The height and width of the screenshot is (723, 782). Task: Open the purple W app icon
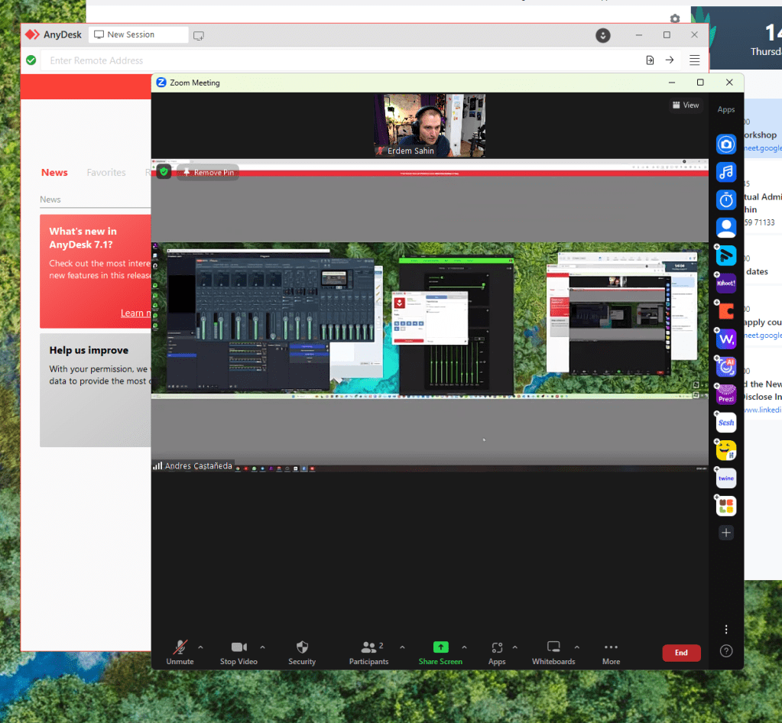726,339
